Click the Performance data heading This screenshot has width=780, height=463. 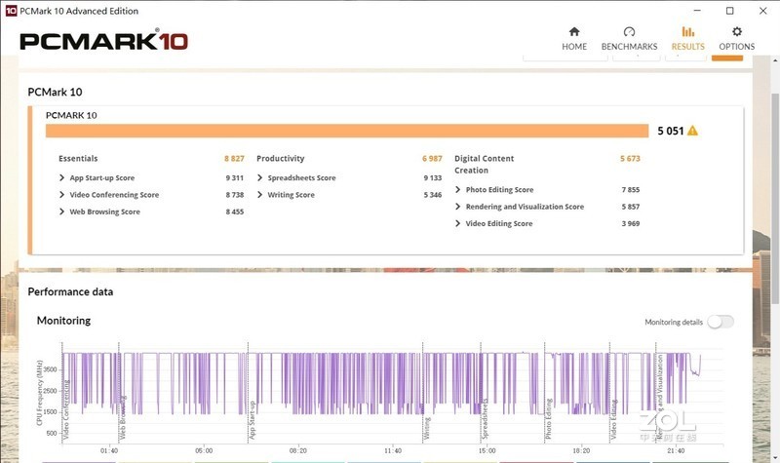click(70, 291)
